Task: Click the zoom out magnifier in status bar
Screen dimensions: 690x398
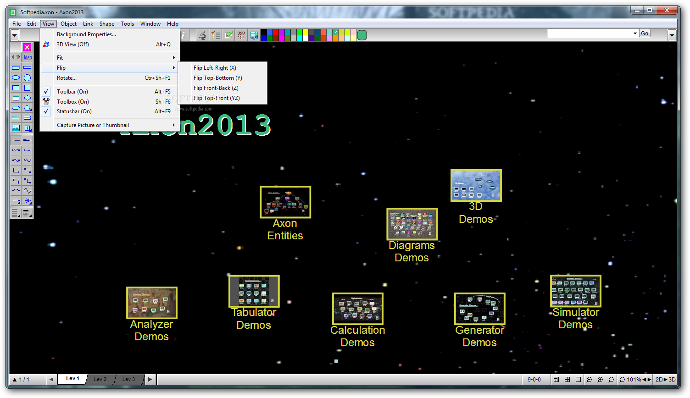Action: tap(589, 380)
